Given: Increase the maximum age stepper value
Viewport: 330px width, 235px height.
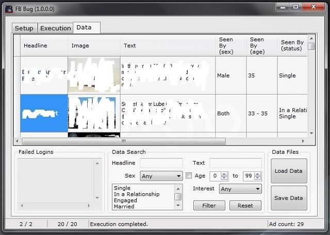Looking at the screenshot, I should [258, 174].
